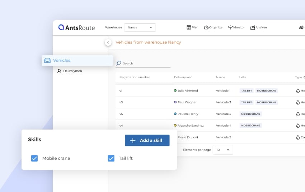Click the Monitor signpost icon
The width and height of the screenshot is (305, 192).
coord(230,27)
